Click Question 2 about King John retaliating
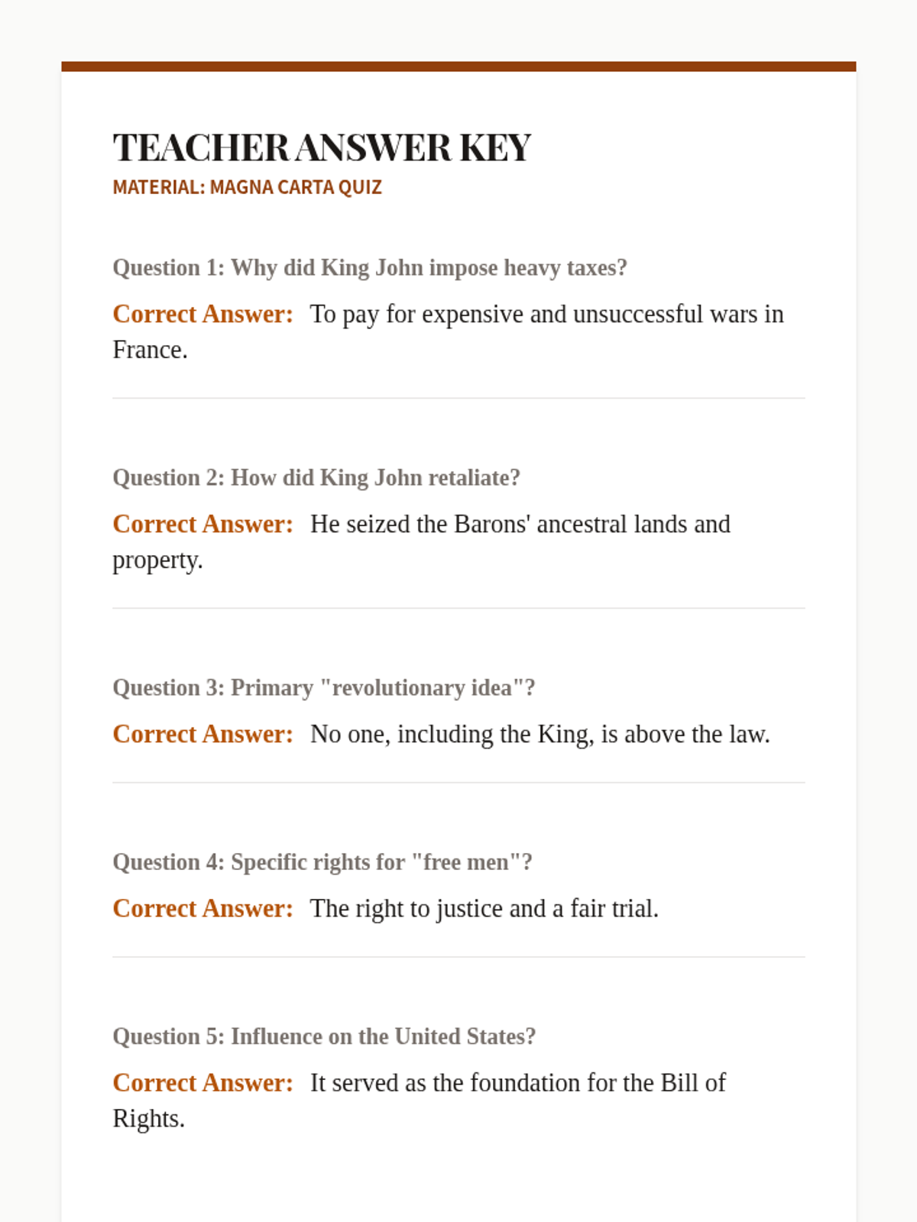 click(x=316, y=478)
